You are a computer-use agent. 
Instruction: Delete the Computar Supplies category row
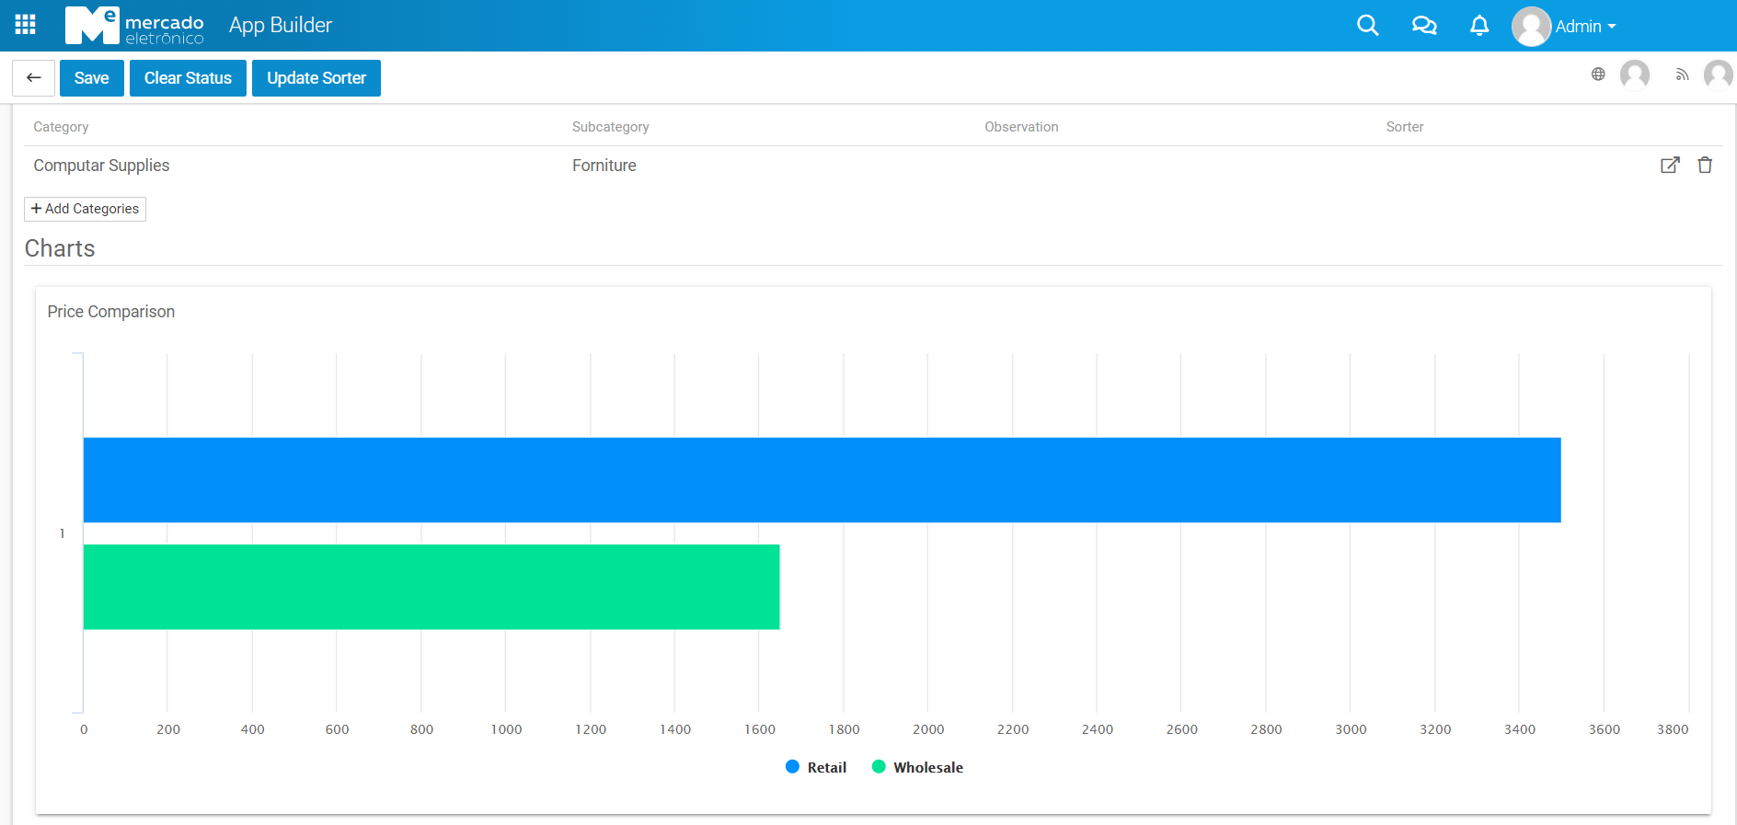tap(1705, 166)
